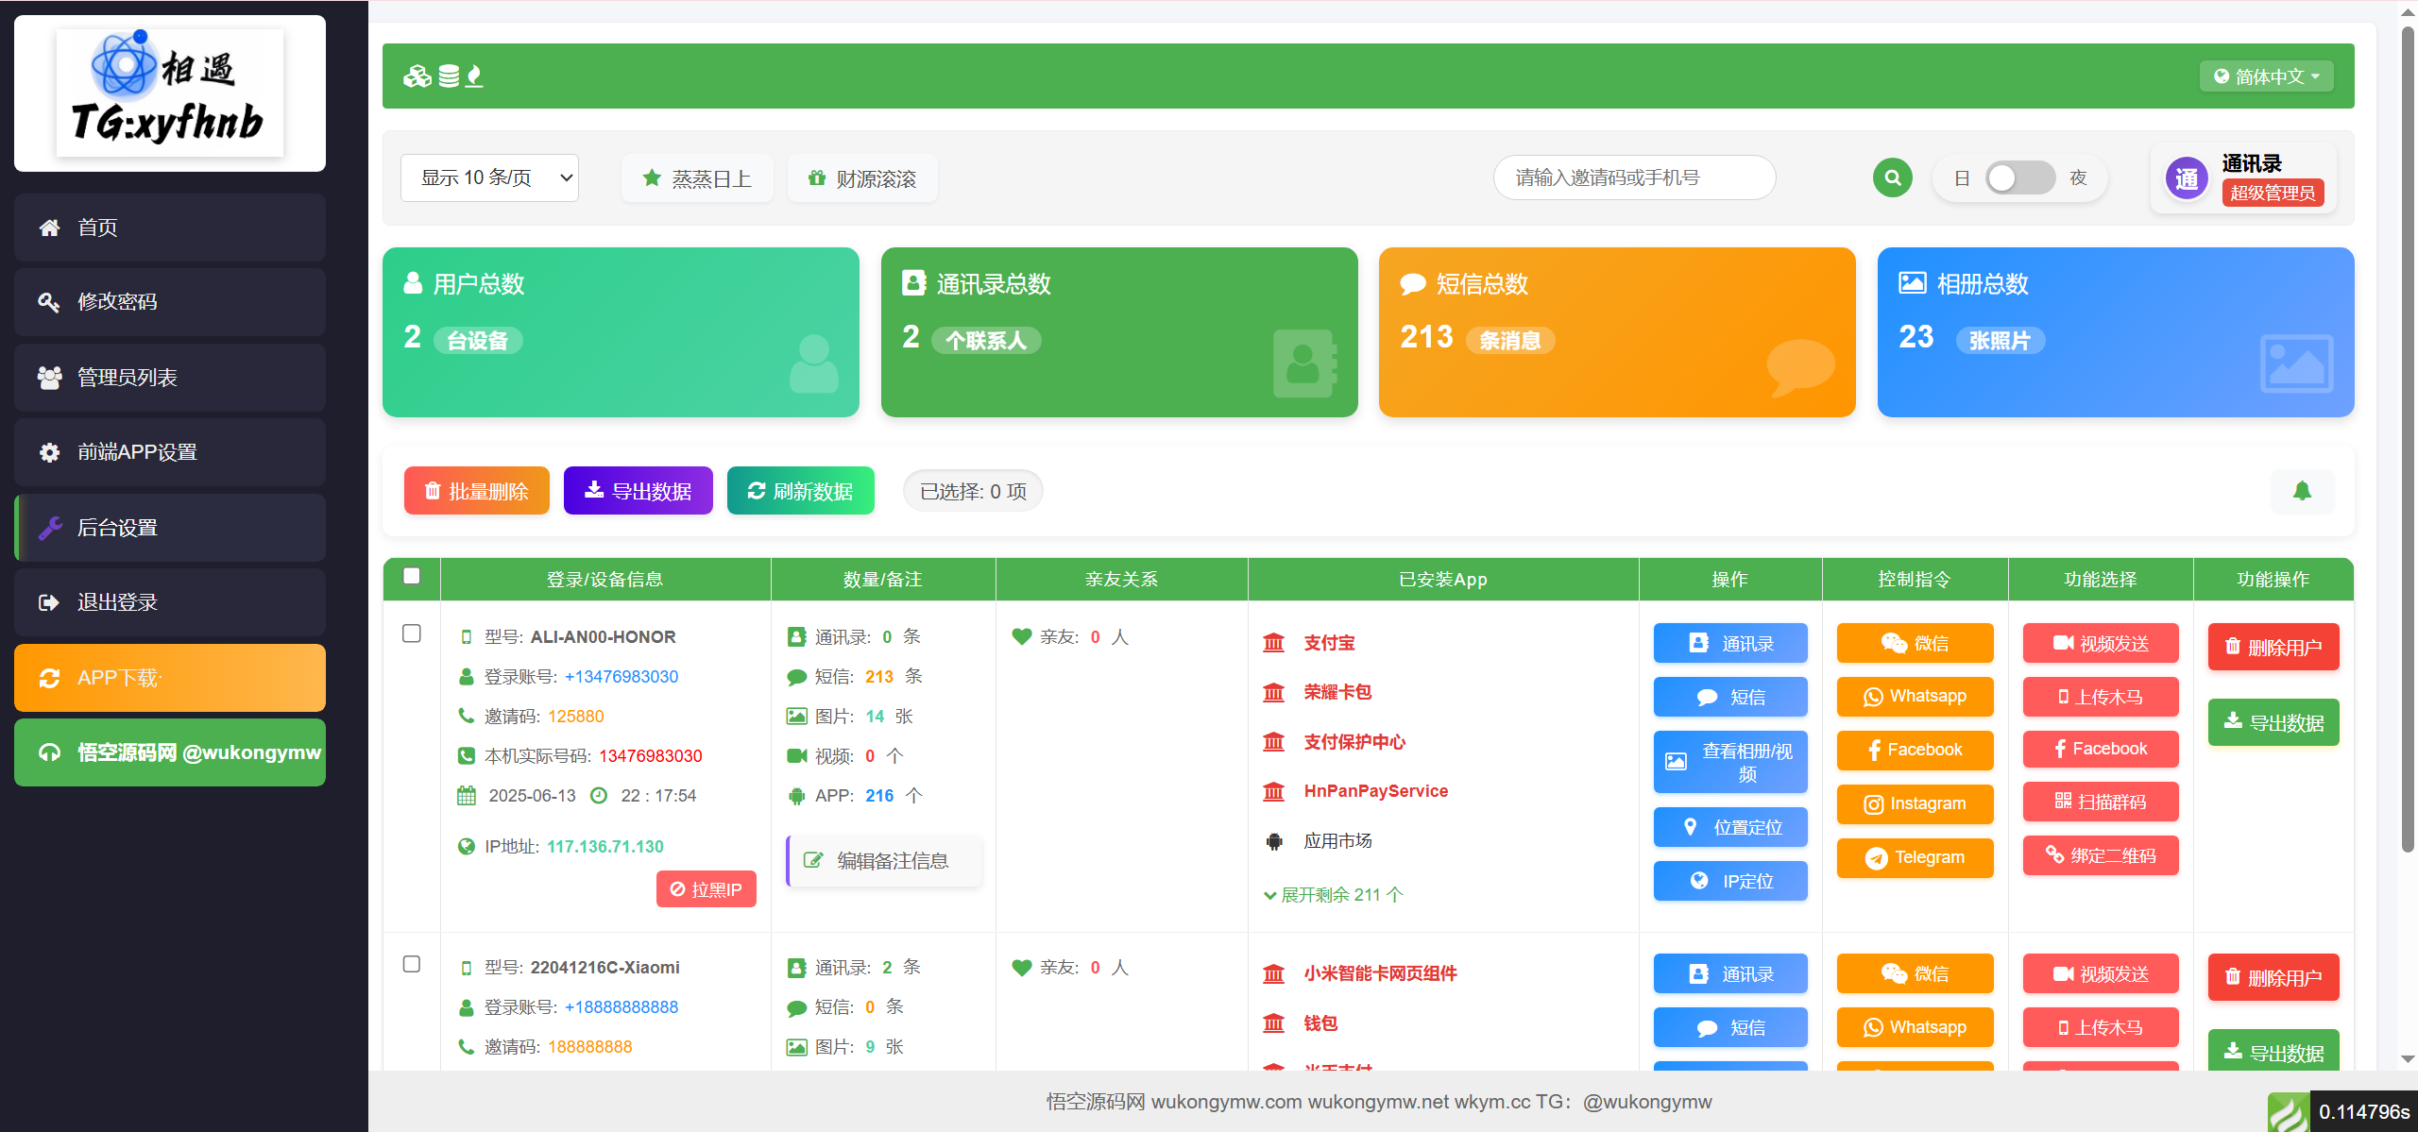This screenshot has height=1132, width=2418.
Task: Tick the select-all checkbox in table header
Action: pos(412,576)
